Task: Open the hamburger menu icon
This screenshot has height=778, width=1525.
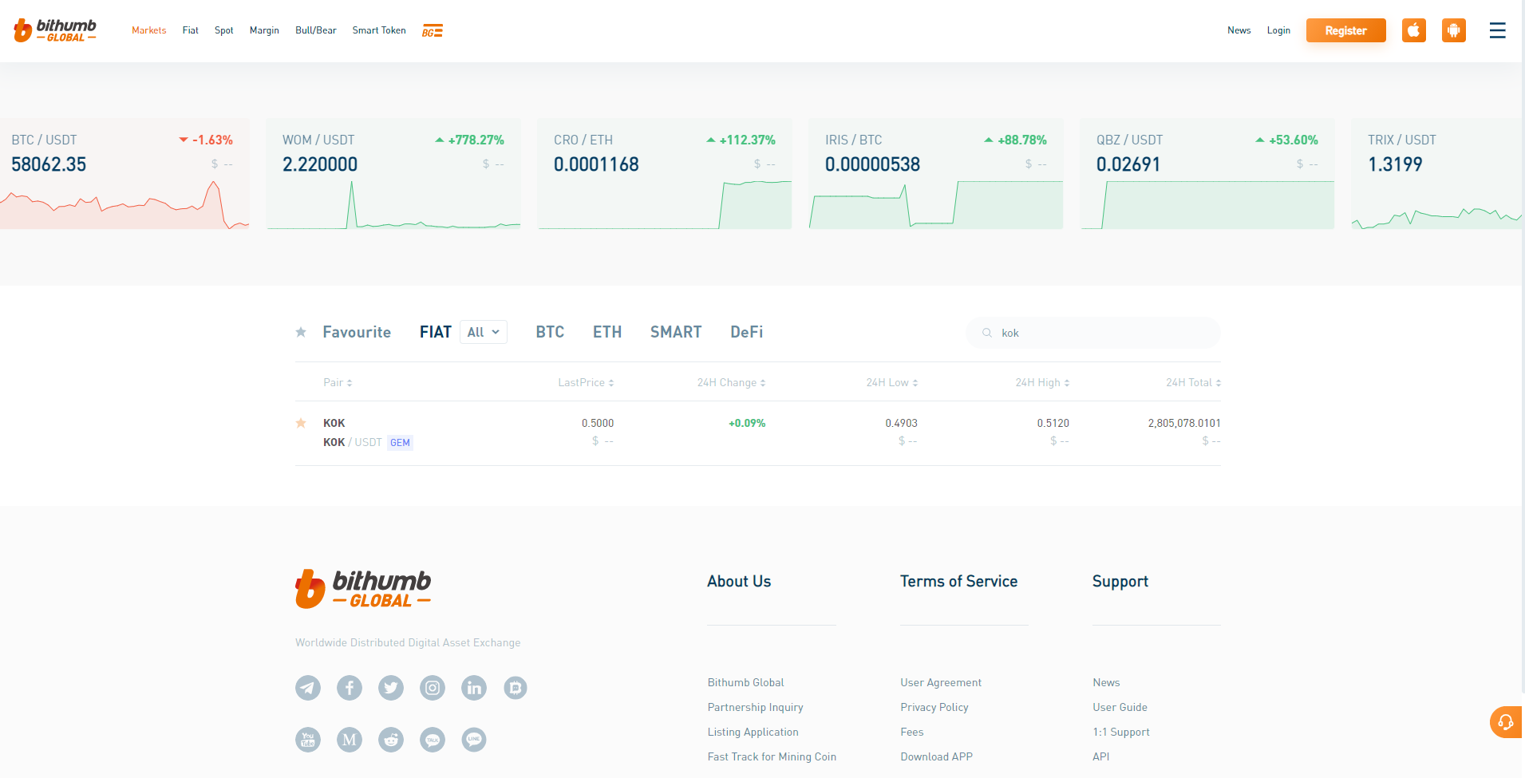Action: point(1498,30)
